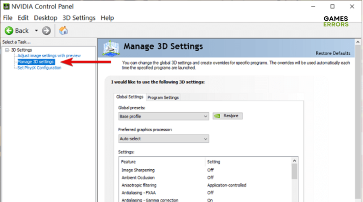
Task: Close the NVIDIA Control Panel window
Action: point(352,6)
